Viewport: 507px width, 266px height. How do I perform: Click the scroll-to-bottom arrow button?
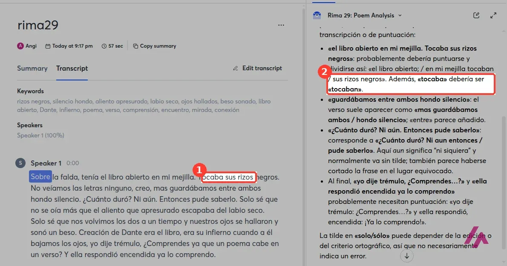click(407, 256)
